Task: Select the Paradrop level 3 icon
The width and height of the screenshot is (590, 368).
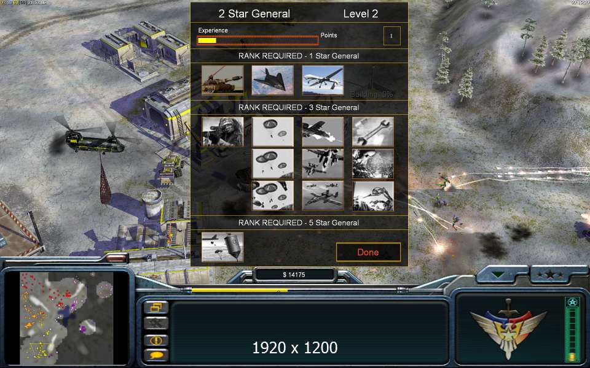Action: click(x=272, y=196)
